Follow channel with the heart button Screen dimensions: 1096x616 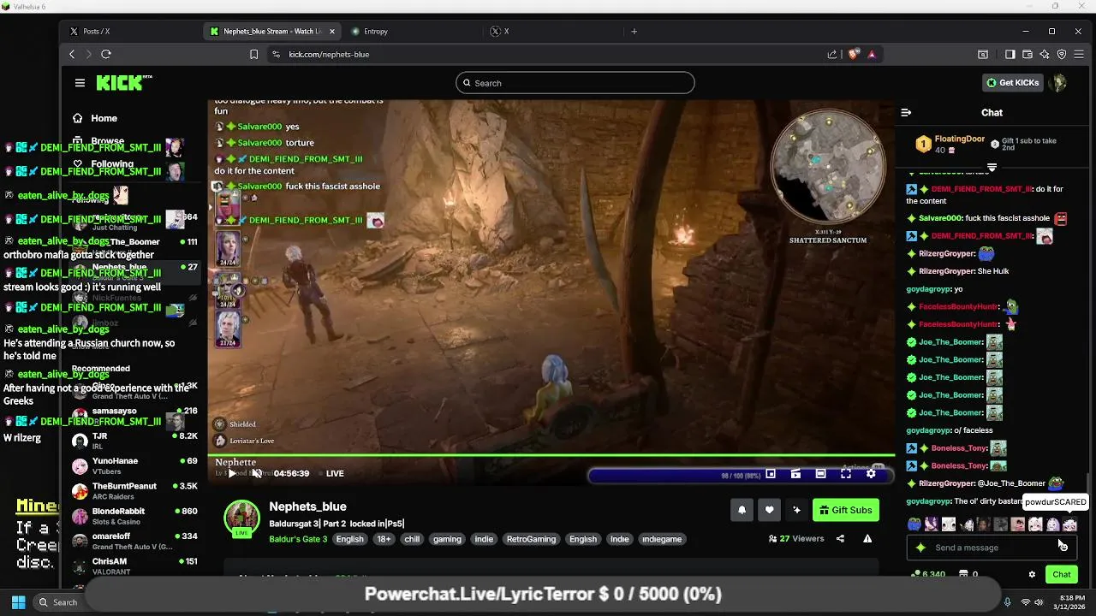pyautogui.click(x=769, y=510)
